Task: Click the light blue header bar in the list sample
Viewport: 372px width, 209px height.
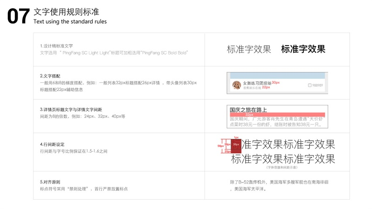Action: [277, 76]
